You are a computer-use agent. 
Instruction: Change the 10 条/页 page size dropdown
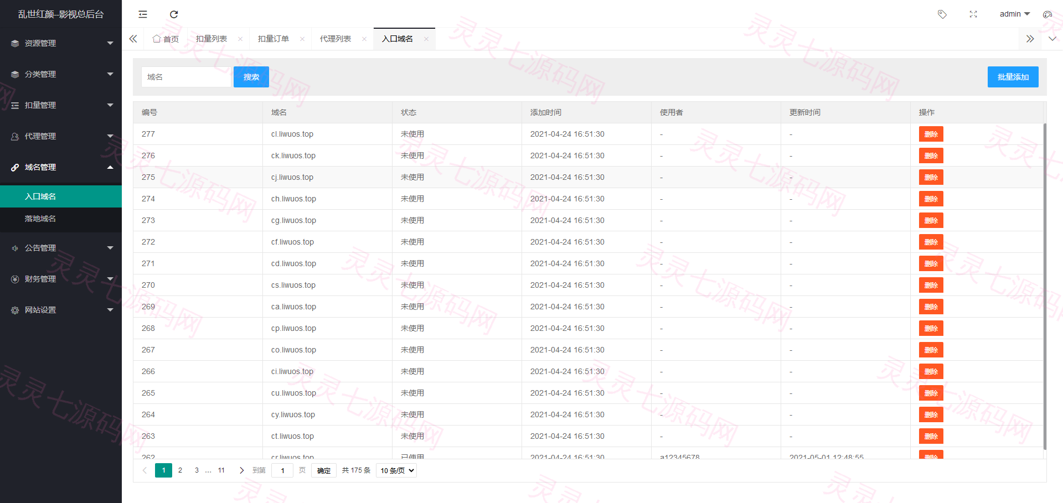point(396,470)
